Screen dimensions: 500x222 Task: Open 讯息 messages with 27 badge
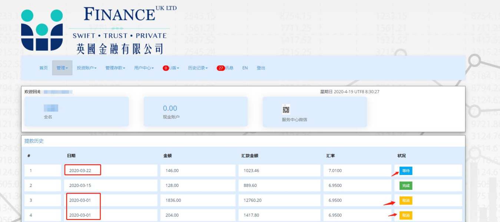pos(225,68)
